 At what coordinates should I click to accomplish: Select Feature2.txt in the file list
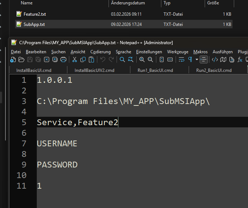click(x=35, y=14)
